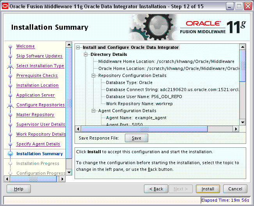Image resolution: width=254 pixels, height=206 pixels.
Task: Click the Save response file button
Action: (137, 138)
